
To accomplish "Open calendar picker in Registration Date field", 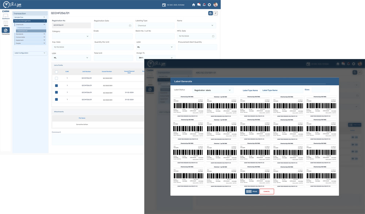I will (x=130, y=26).
